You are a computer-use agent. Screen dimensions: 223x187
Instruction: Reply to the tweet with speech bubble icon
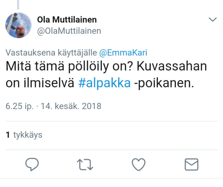(32, 164)
